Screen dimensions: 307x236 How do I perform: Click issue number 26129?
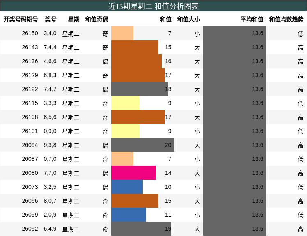pos(30,75)
